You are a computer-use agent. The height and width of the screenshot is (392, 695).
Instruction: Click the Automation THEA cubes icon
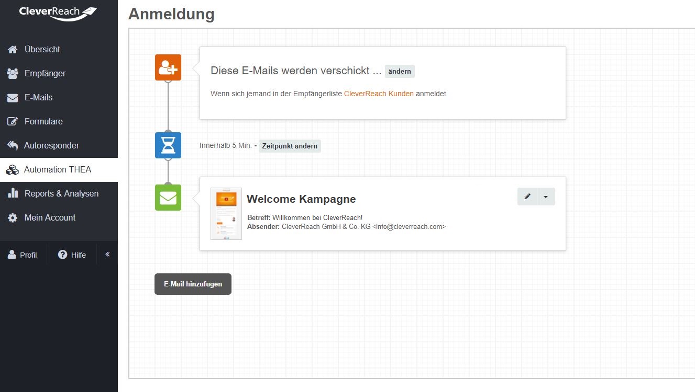pyautogui.click(x=13, y=170)
